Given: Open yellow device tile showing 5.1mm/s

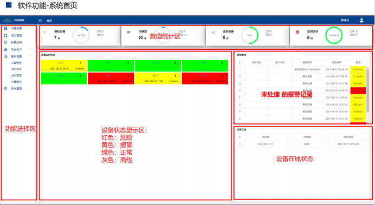Looking at the screenshot, I should [x=158, y=78].
